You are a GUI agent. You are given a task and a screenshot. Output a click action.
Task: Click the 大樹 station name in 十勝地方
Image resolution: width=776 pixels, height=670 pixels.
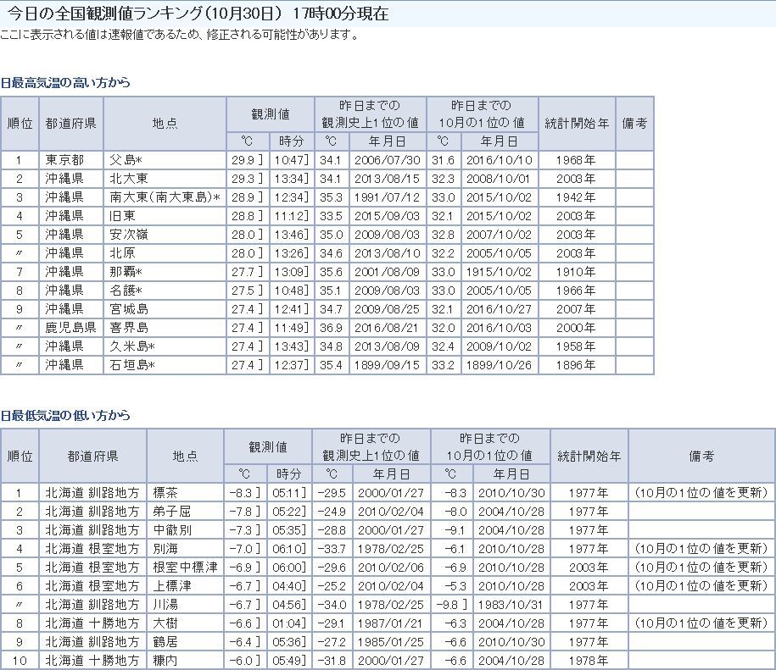pyautogui.click(x=165, y=623)
